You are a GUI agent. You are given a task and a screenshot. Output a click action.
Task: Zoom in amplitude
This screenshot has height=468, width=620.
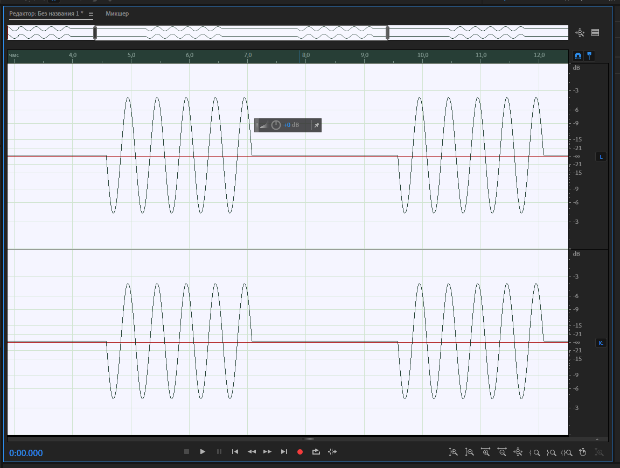pyautogui.click(x=453, y=452)
